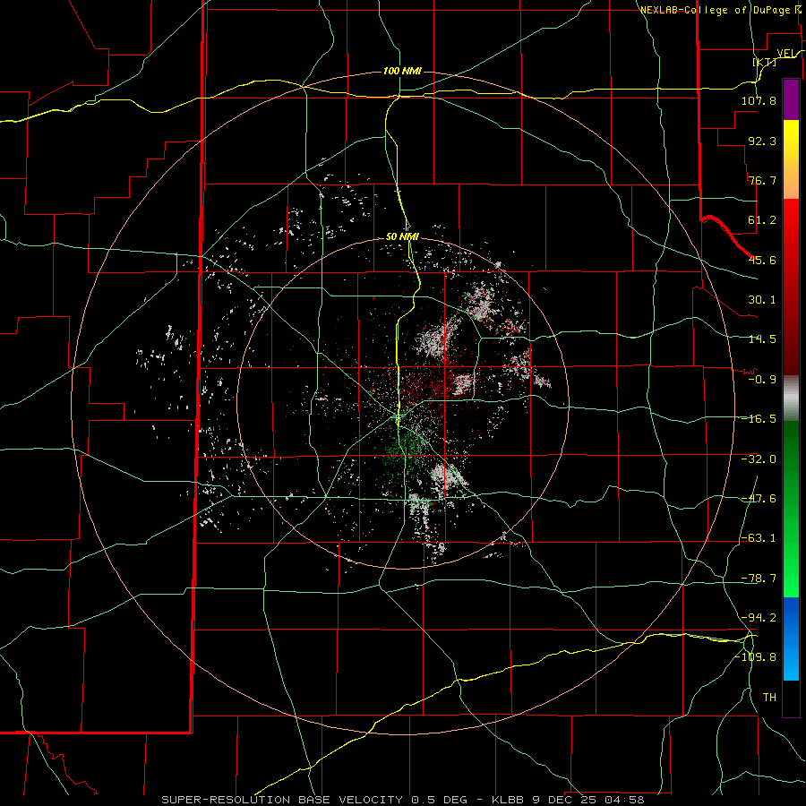Click the 107.8 legend value
The height and width of the screenshot is (806, 806).
(759, 100)
